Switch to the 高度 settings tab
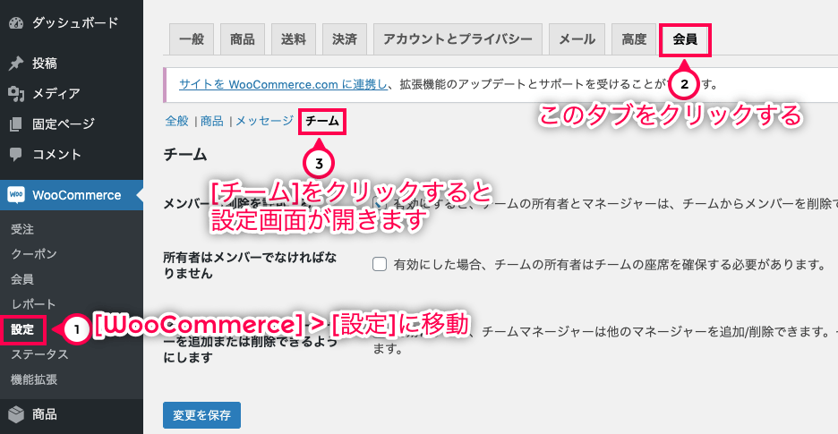The image size is (838, 434). click(x=634, y=39)
